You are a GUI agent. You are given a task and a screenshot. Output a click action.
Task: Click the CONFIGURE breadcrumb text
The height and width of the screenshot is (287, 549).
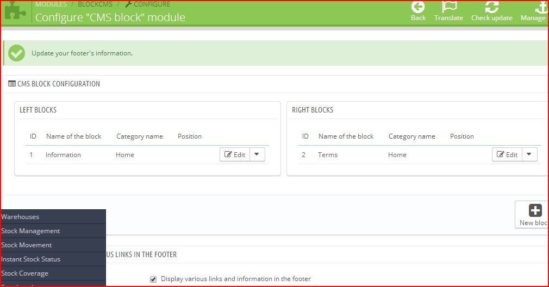tap(152, 4)
